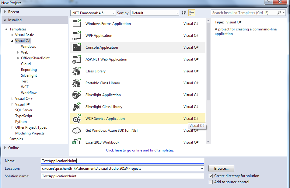Select the "Console Application" row text

pyautogui.click(x=102, y=47)
